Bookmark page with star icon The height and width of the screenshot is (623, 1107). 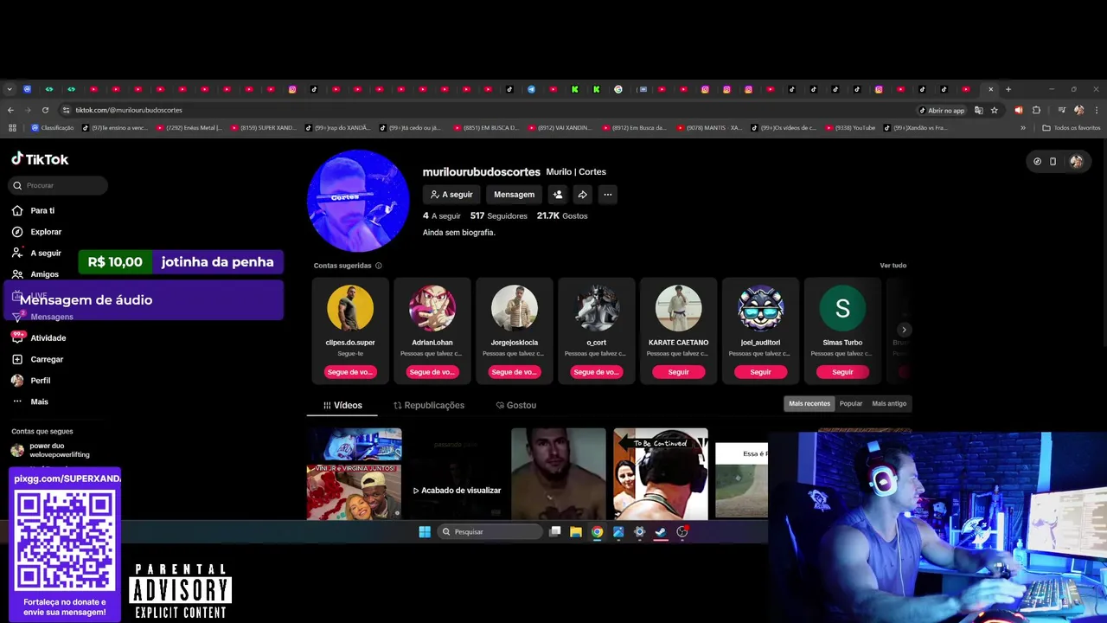pyautogui.click(x=995, y=110)
